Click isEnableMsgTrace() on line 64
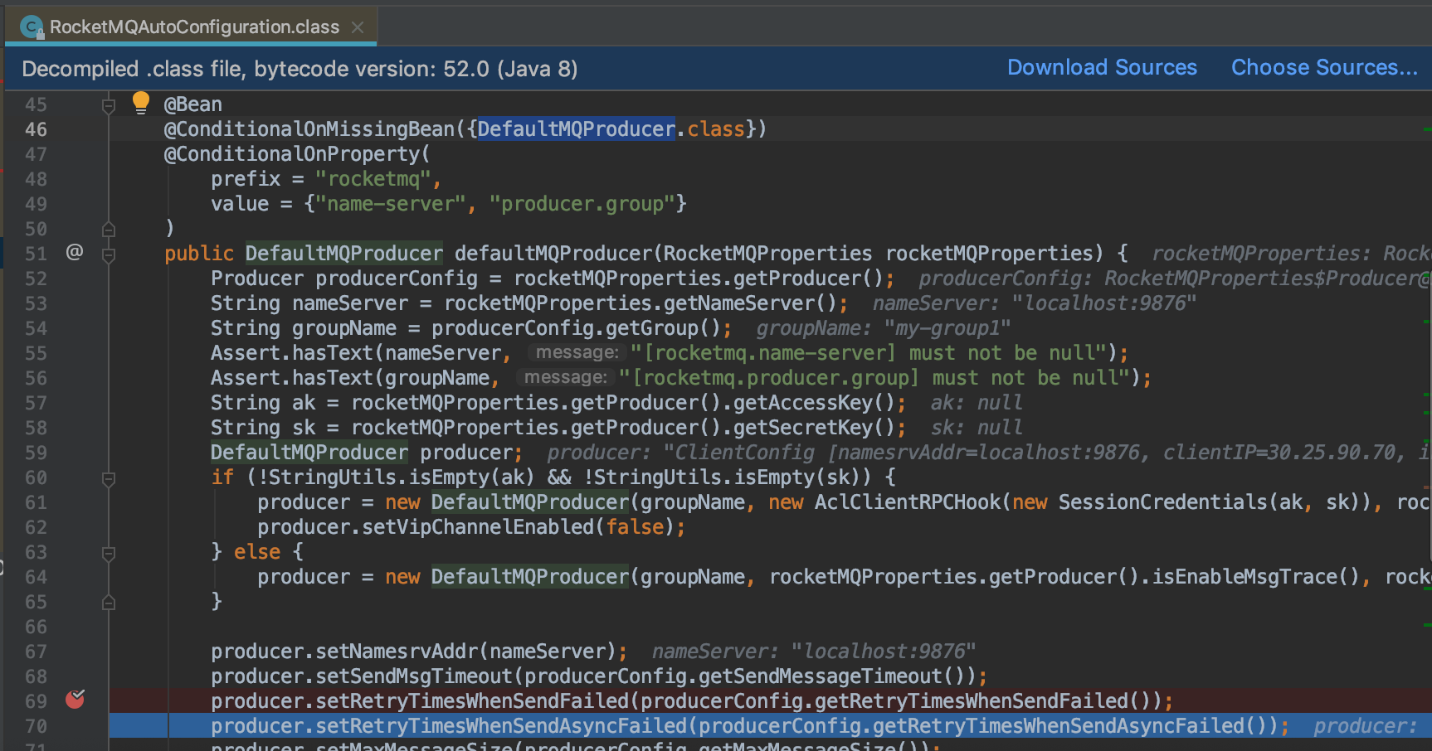The image size is (1432, 751). (x=1255, y=577)
